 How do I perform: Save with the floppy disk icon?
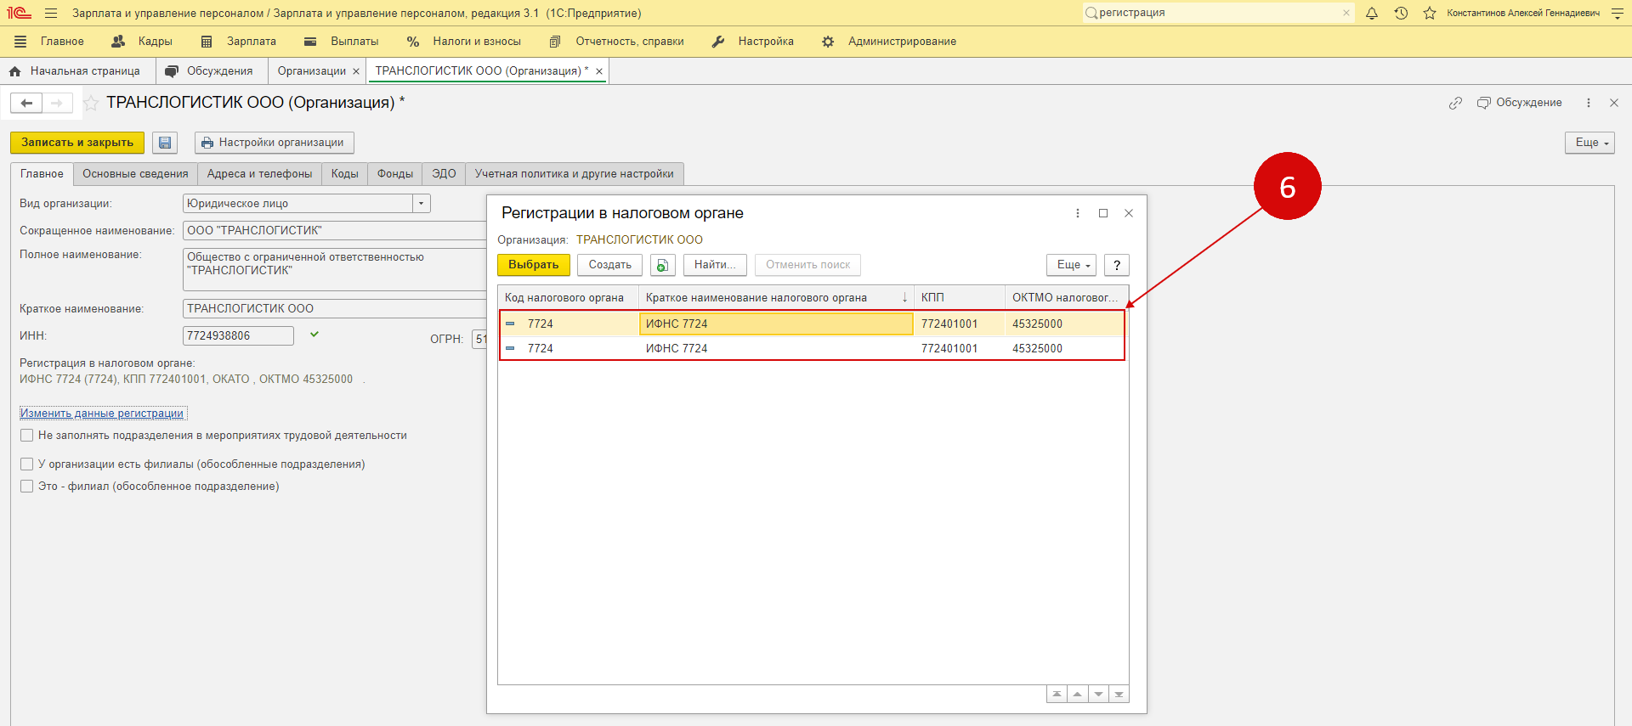pos(165,143)
